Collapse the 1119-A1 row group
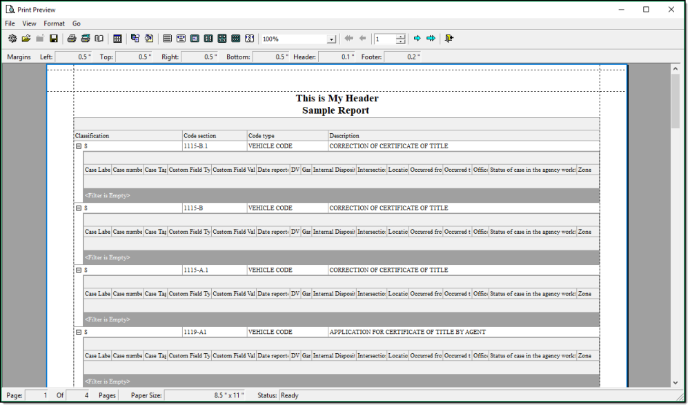 [x=79, y=332]
